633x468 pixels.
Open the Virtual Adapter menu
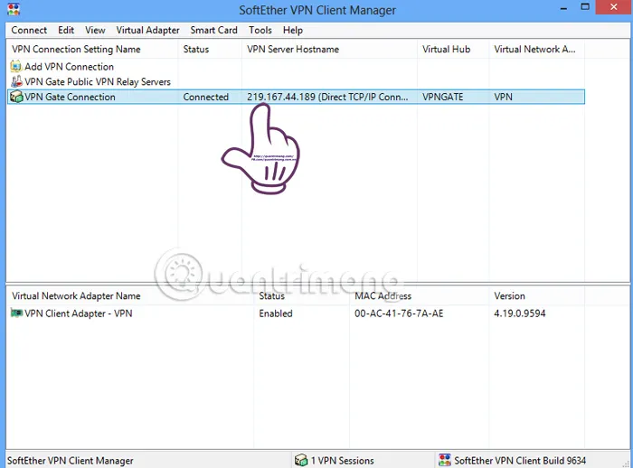[x=147, y=30]
